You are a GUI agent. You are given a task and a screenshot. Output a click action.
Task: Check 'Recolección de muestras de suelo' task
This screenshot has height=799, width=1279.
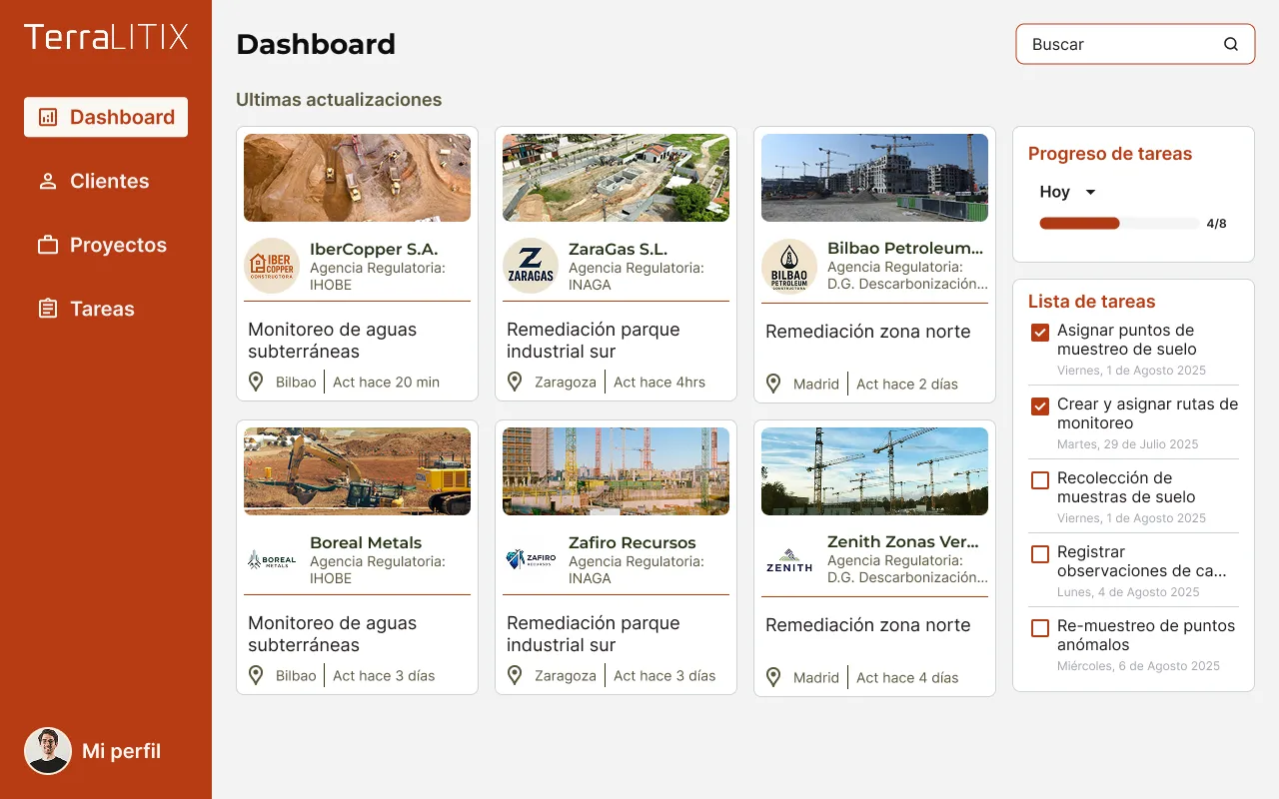click(x=1040, y=479)
